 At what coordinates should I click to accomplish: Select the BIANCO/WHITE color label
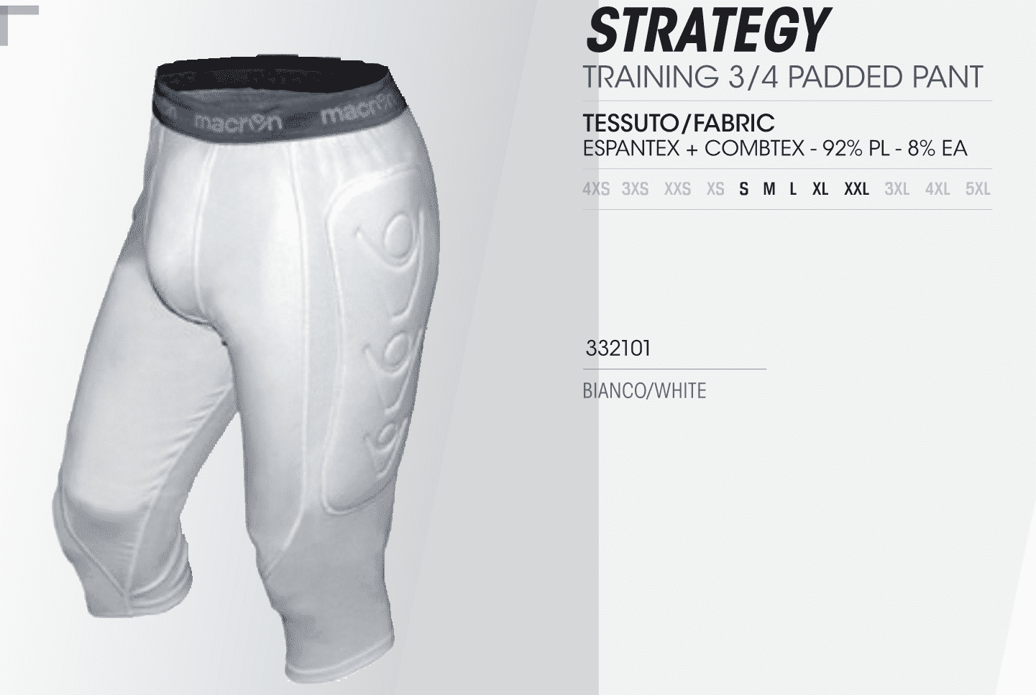pos(644,391)
